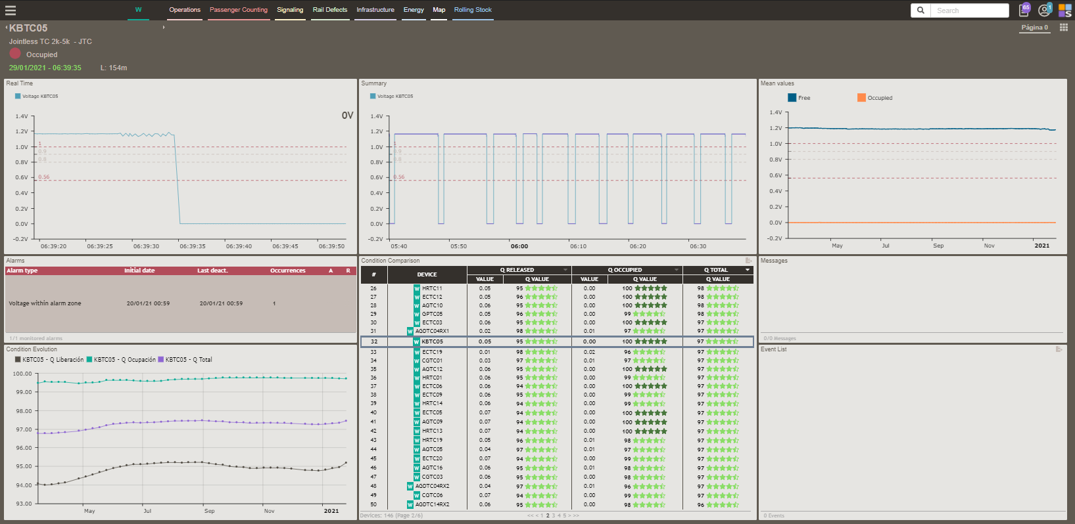Open the grid layout icon beside Página 0
The image size is (1075, 524).
click(x=1064, y=28)
